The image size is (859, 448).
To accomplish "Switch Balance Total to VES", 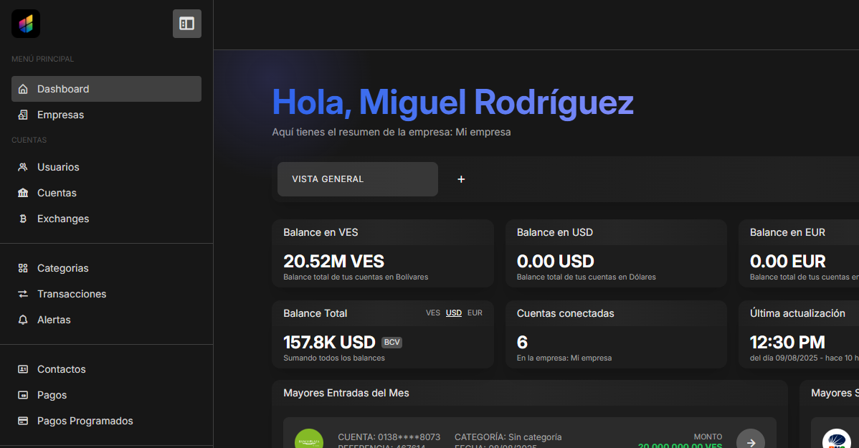I will [x=433, y=313].
